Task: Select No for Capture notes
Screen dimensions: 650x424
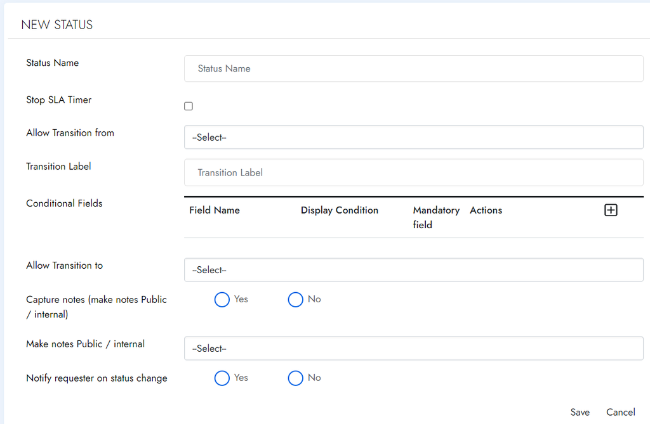Action: click(296, 300)
